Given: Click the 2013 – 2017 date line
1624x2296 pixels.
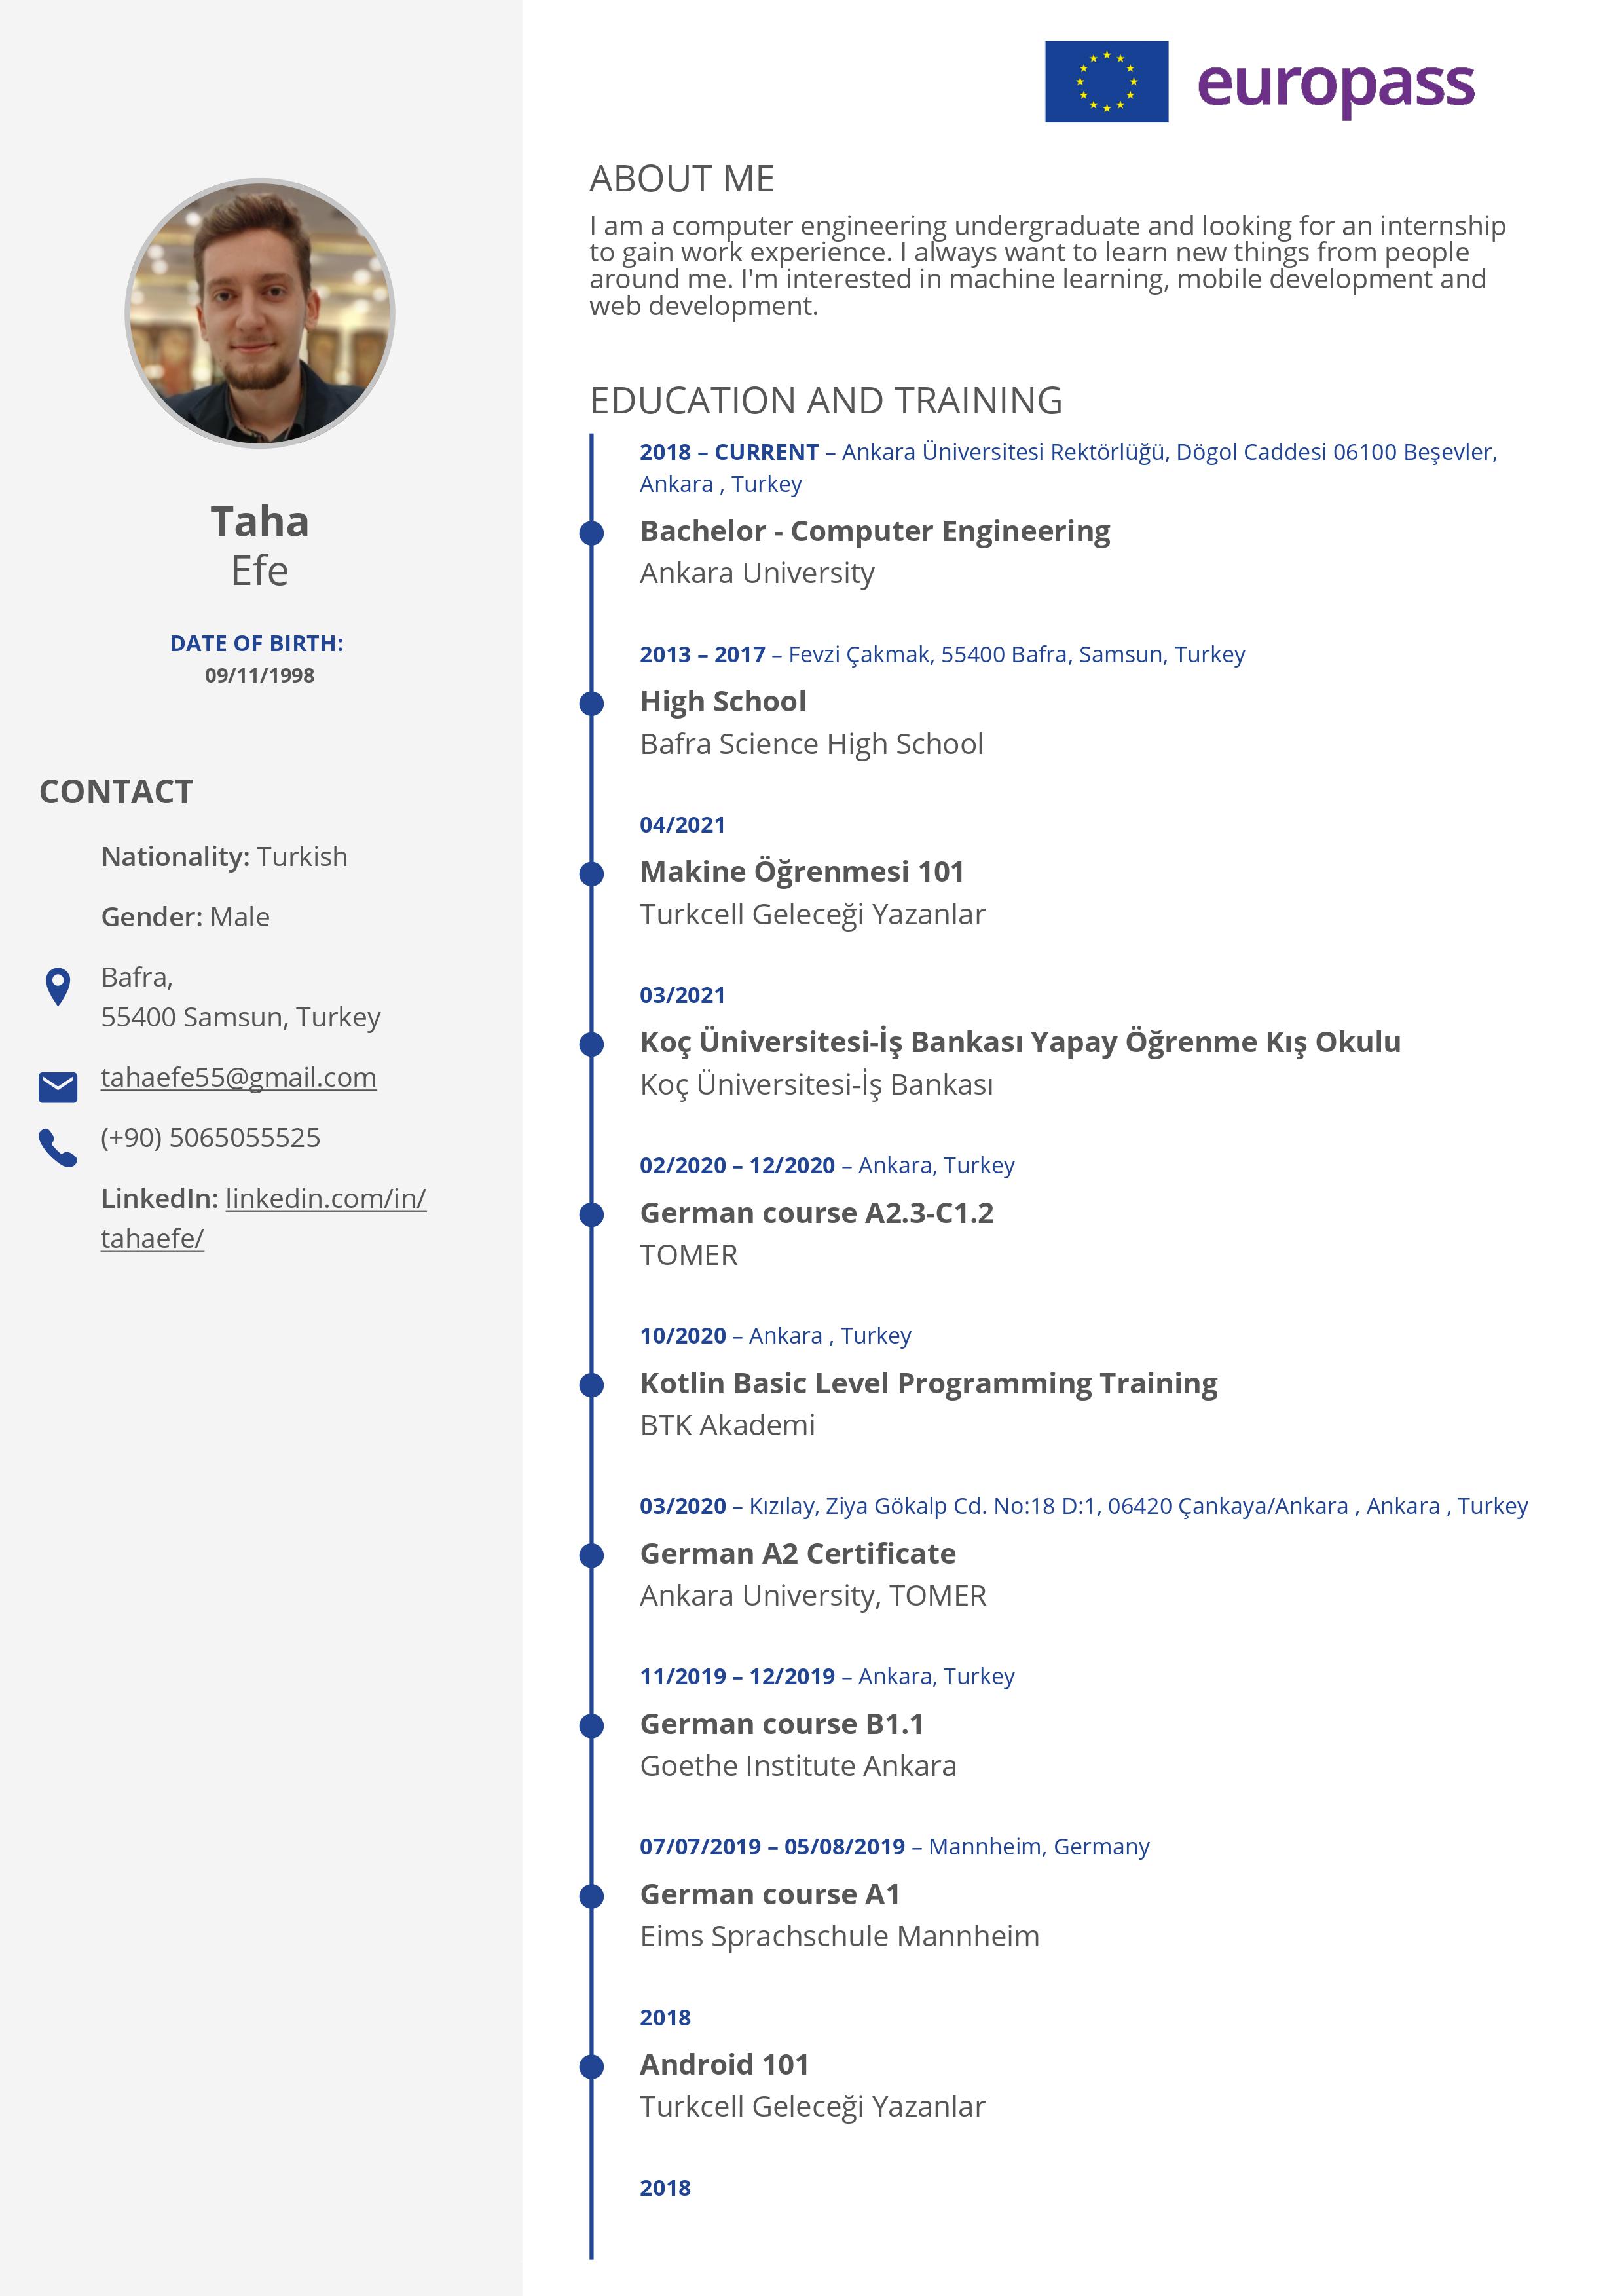Looking at the screenshot, I should click(942, 654).
